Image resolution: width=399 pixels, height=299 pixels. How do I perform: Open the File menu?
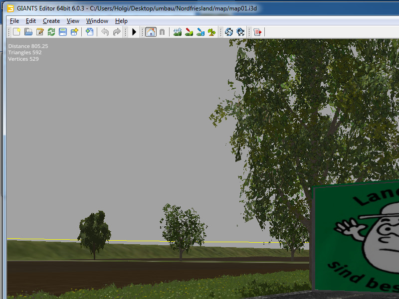pos(14,21)
